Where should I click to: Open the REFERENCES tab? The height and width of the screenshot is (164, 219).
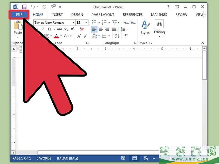tap(133, 15)
